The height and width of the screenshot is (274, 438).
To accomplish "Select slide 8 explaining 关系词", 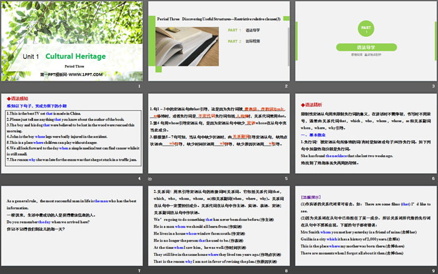I will [218, 228].
